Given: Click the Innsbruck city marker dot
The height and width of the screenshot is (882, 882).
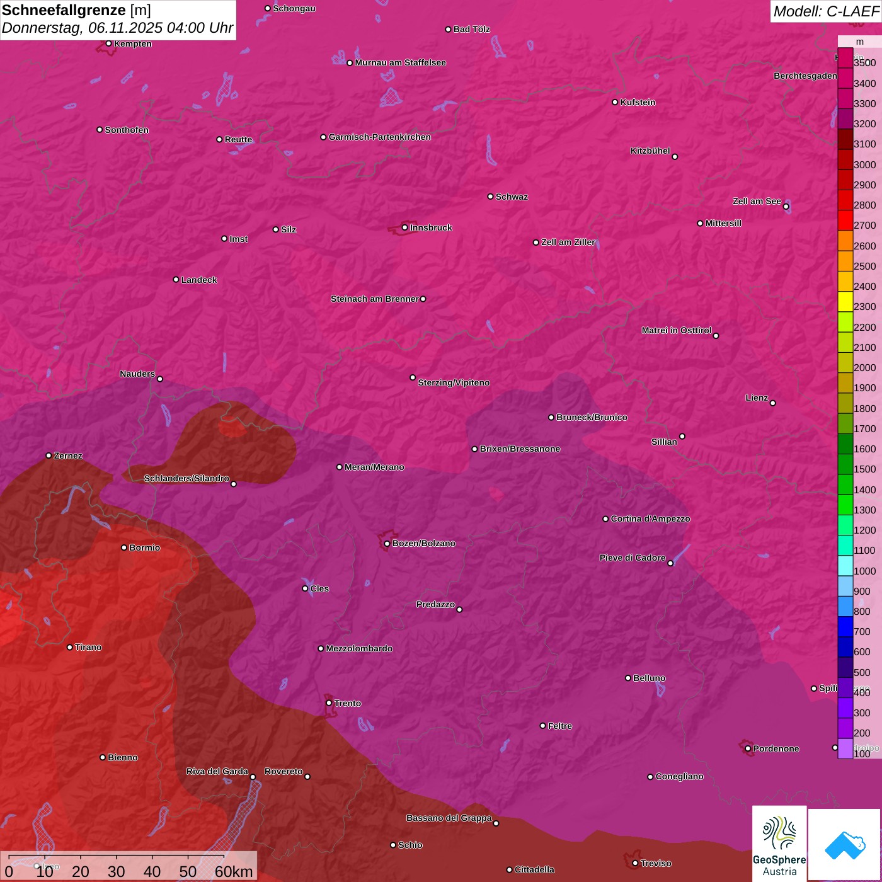Looking at the screenshot, I should [x=404, y=227].
